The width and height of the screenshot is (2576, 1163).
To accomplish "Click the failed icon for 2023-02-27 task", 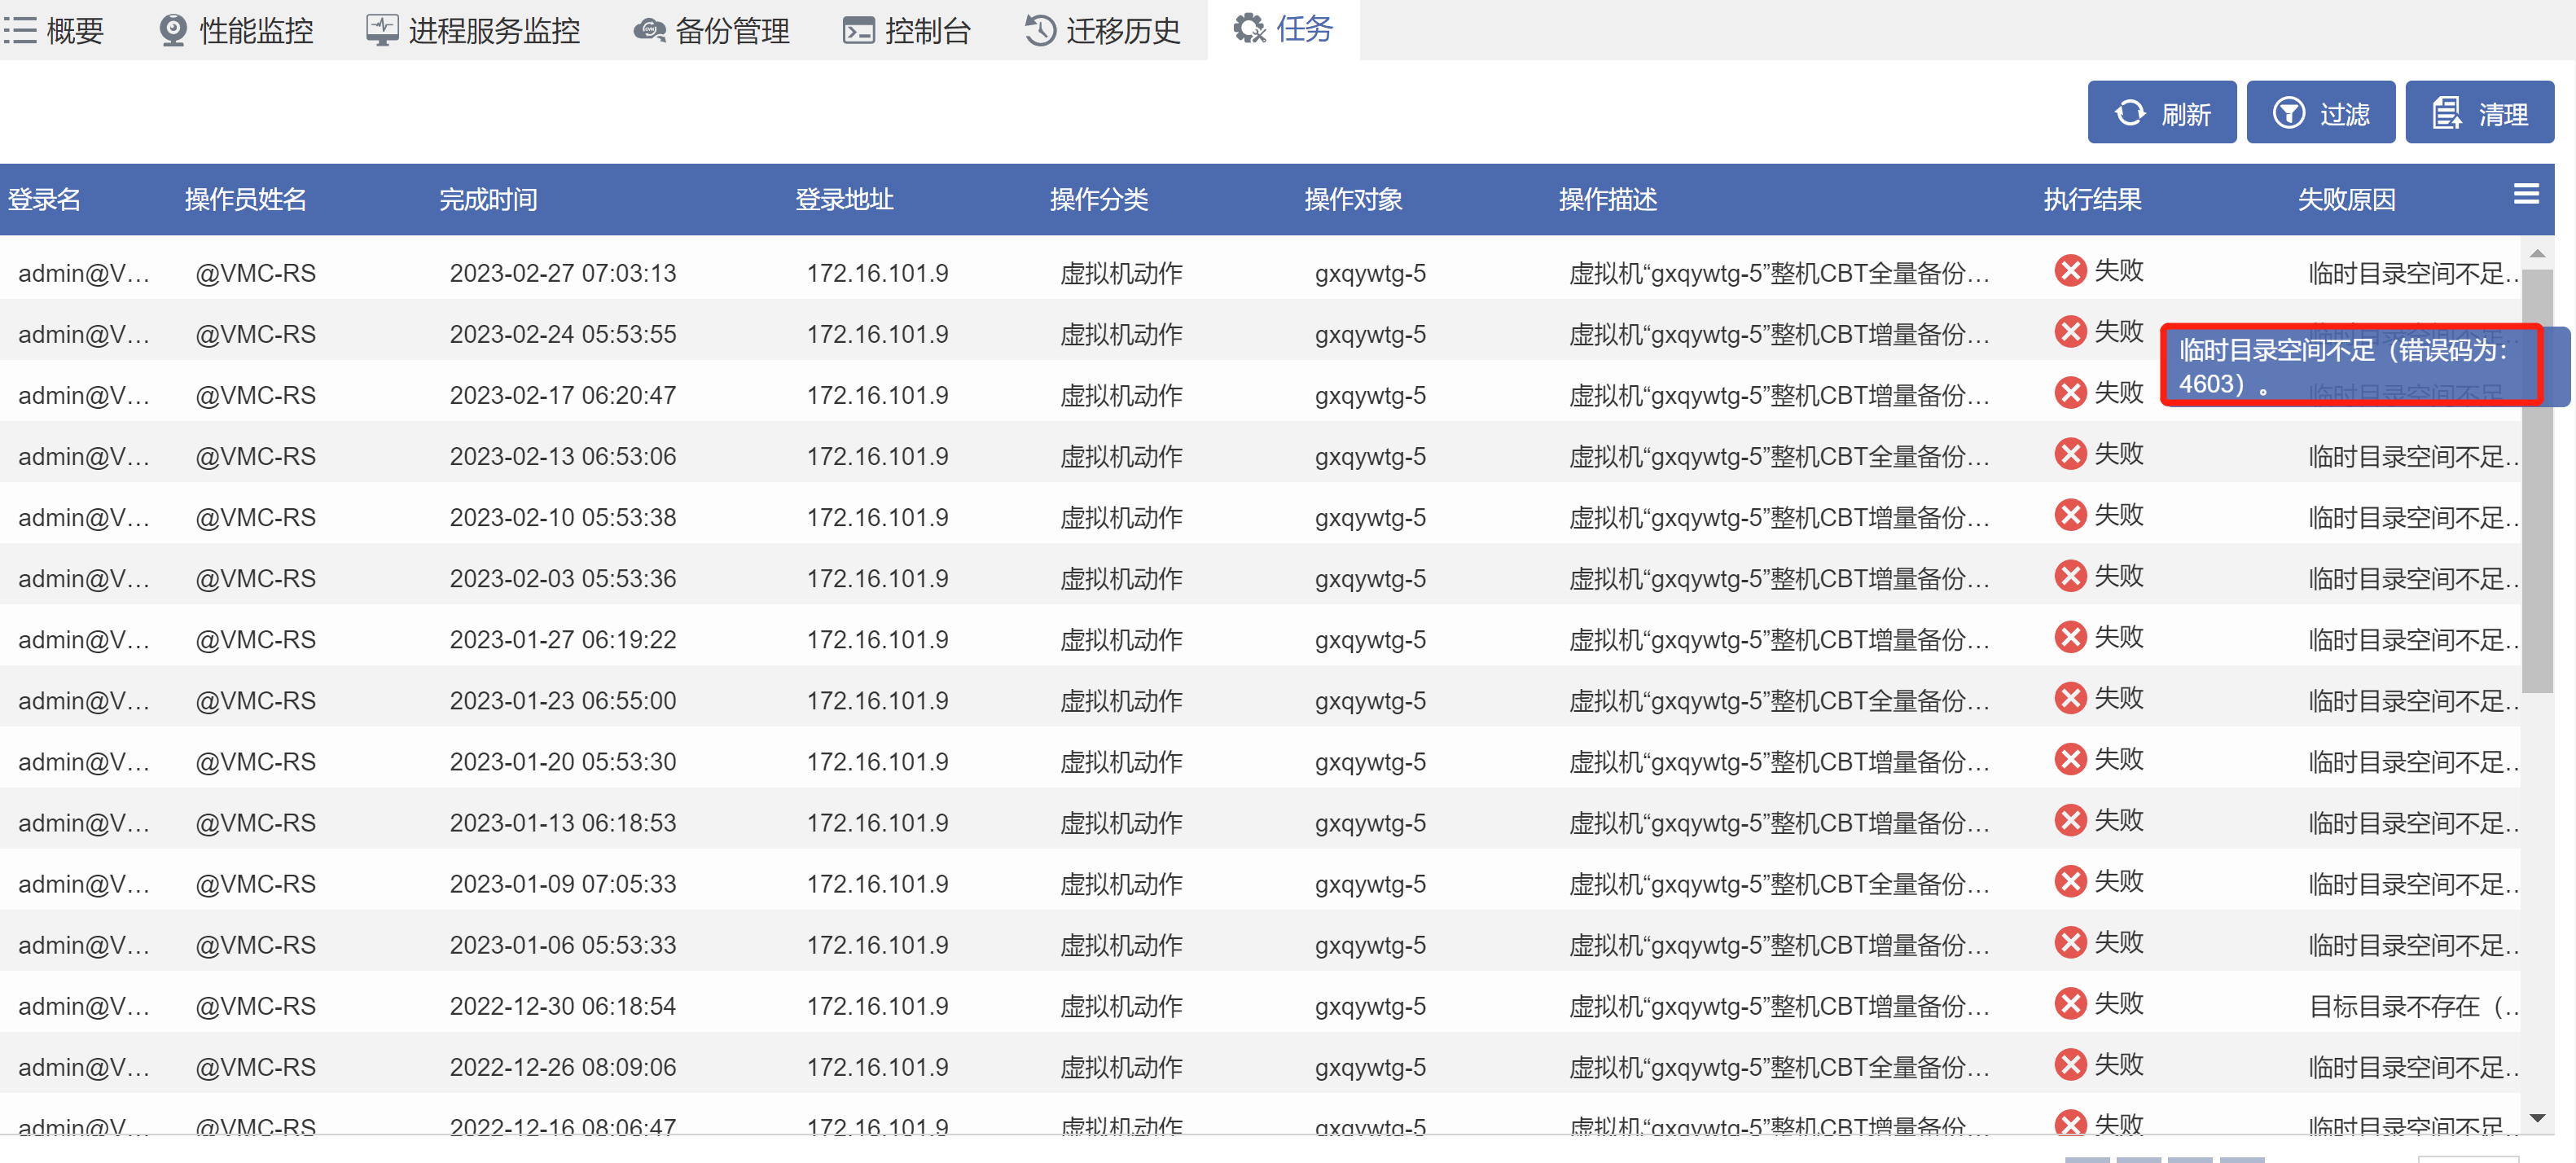I will (2070, 270).
